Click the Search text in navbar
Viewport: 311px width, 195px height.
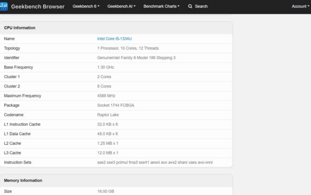click(x=201, y=6)
